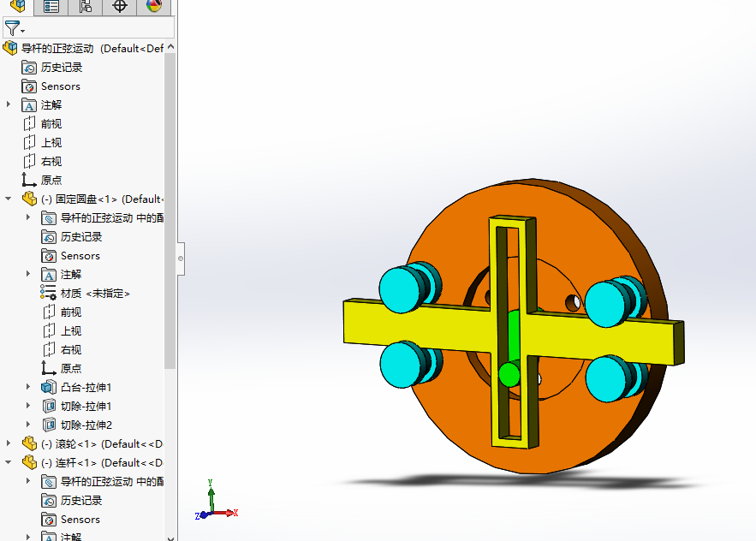
Task: Select the 切除-拉伸2 cut extrude icon
Action: coord(49,425)
